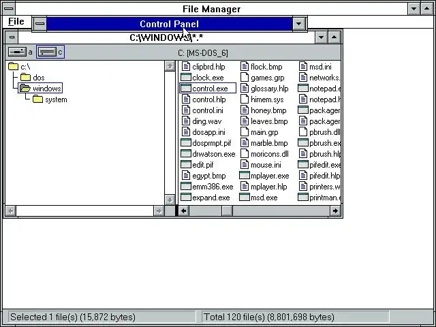436x327 pixels.
Task: Select the dos folder
Action: pos(33,78)
